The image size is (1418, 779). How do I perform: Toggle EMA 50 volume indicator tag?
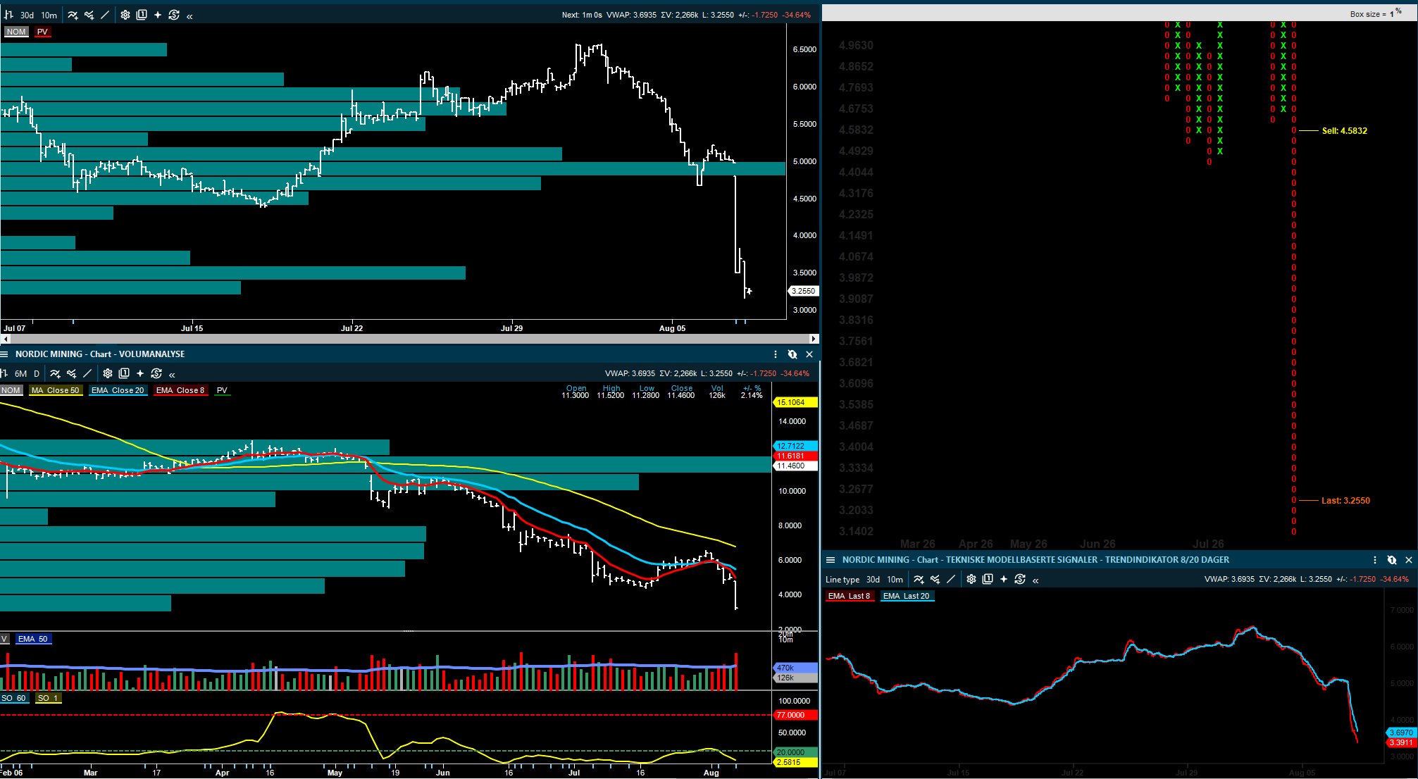(33, 639)
